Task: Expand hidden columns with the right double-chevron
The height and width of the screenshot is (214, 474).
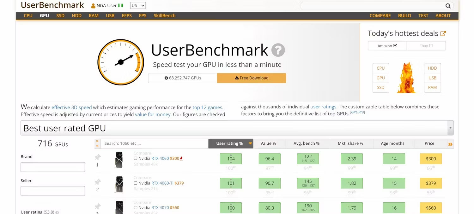Action: (450, 143)
